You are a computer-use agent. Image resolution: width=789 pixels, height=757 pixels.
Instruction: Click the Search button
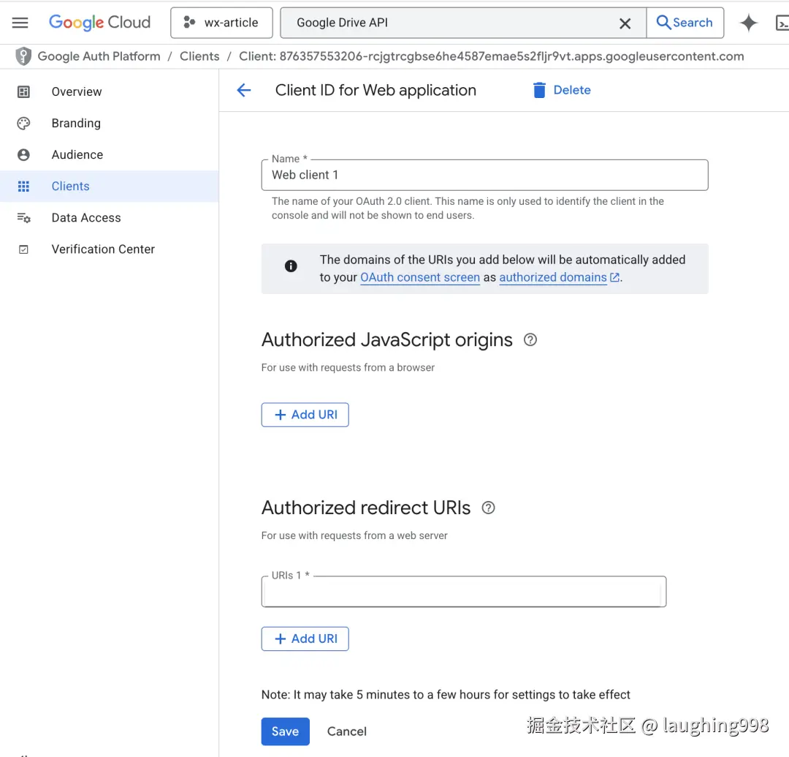point(685,23)
